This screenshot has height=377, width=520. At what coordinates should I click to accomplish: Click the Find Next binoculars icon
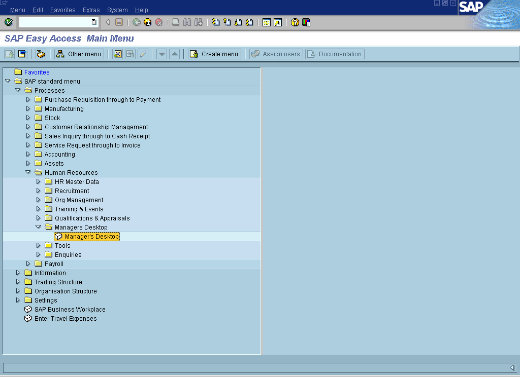point(199,22)
